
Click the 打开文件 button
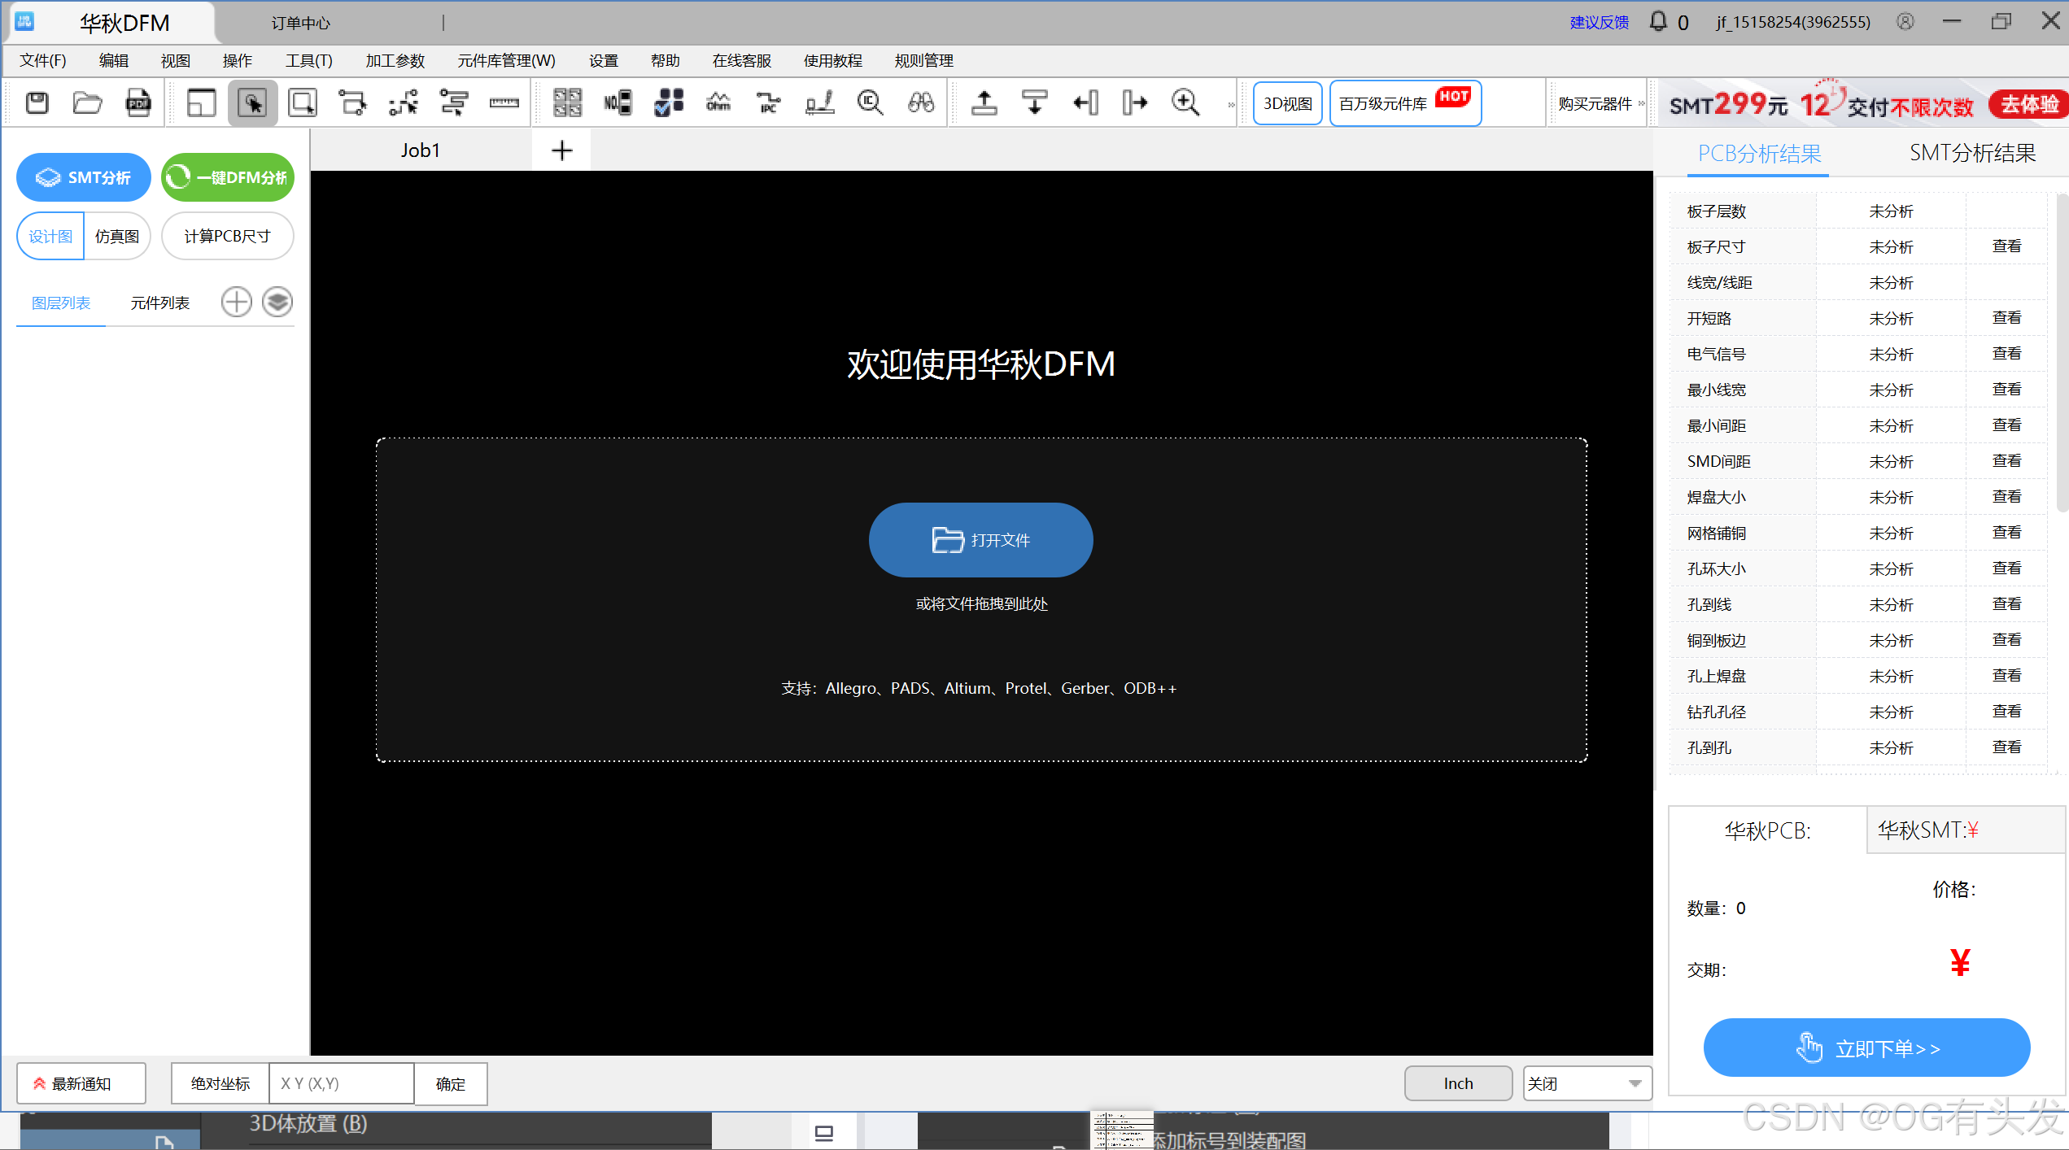[980, 540]
